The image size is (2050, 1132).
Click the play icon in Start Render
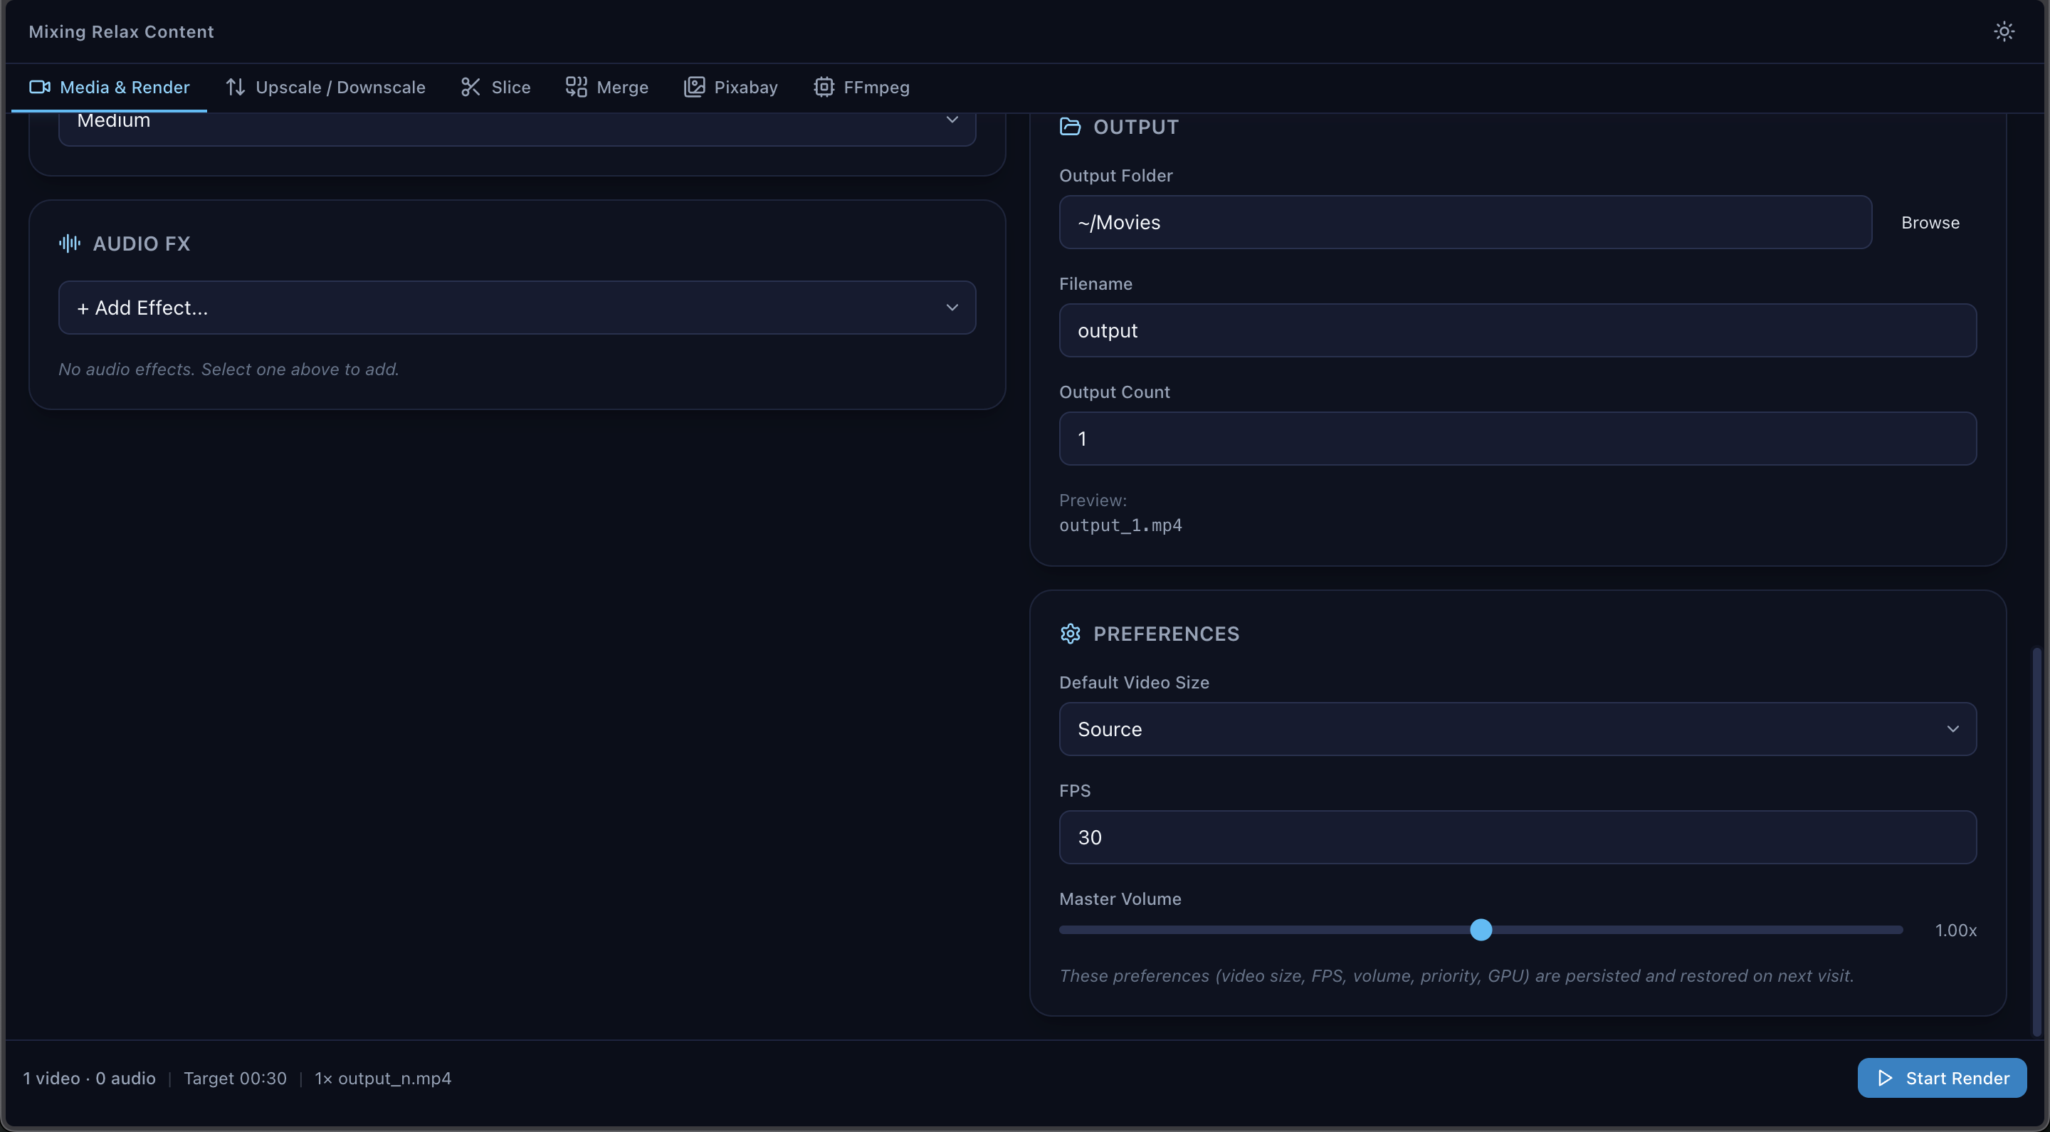pyautogui.click(x=1884, y=1078)
